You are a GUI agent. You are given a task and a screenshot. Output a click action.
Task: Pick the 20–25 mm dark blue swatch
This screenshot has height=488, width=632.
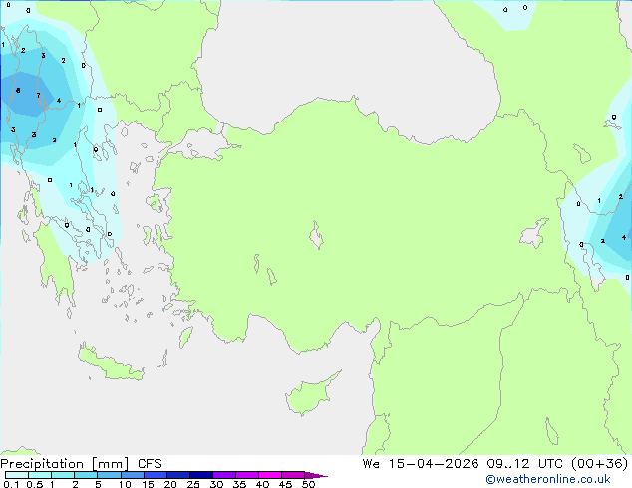pyautogui.click(x=178, y=475)
